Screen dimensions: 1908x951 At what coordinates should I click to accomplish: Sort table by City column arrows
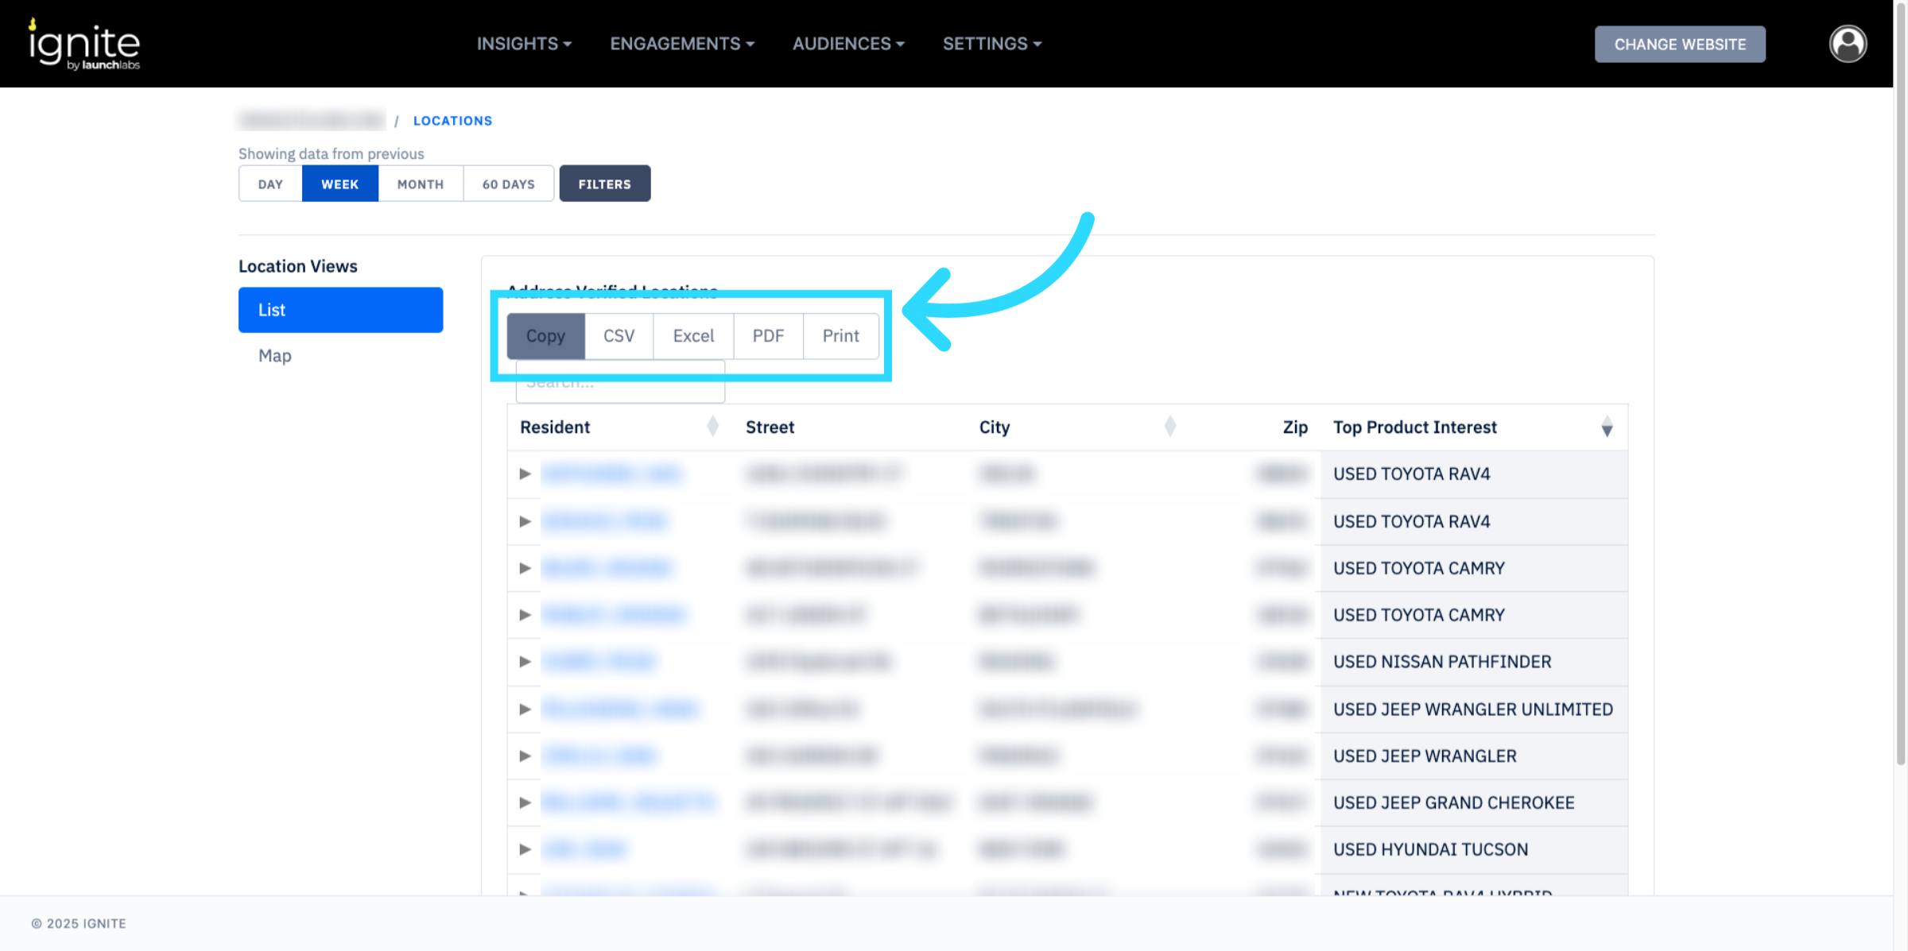1169,427
